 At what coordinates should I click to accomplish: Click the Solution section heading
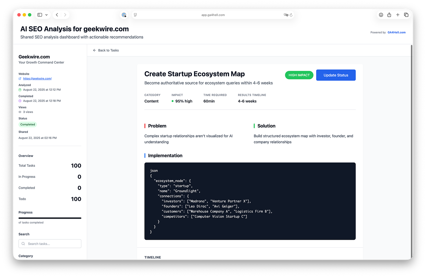click(x=266, y=126)
